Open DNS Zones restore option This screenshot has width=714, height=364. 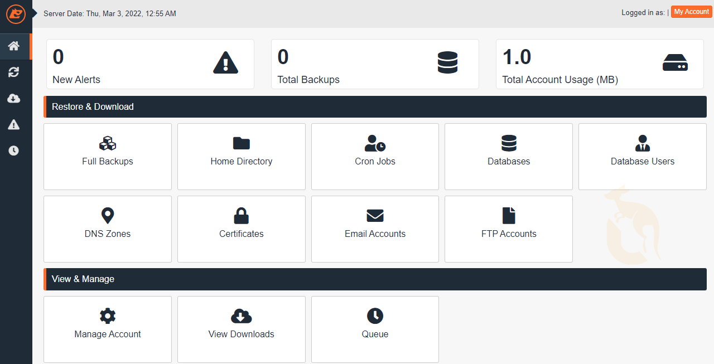(x=107, y=229)
